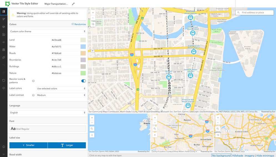The image size is (276, 157).
Task: Click the search icon on the Dublin minimap
Action: [92, 129]
